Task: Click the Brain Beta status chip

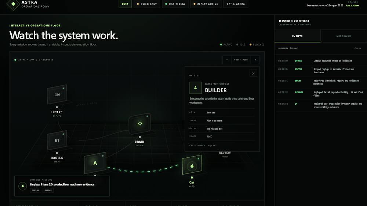Action: point(175,4)
